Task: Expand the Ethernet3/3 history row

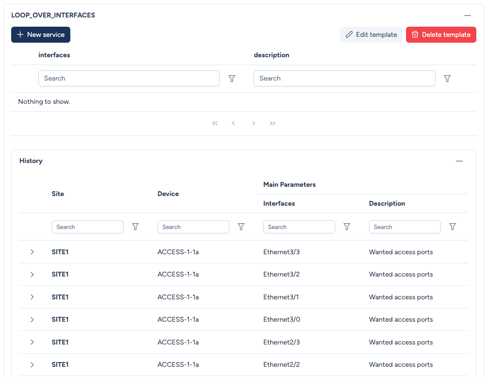Action: tap(32, 252)
